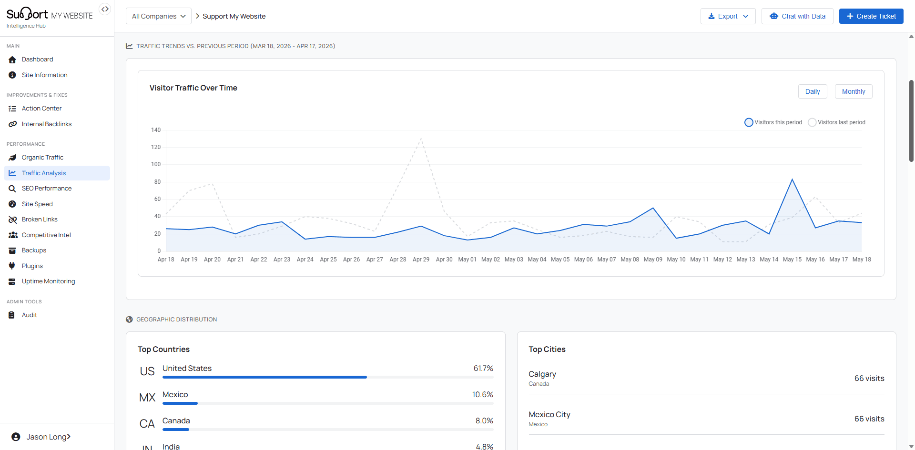Image resolution: width=915 pixels, height=450 pixels.
Task: Open Site Information in the sidebar
Action: click(x=57, y=75)
